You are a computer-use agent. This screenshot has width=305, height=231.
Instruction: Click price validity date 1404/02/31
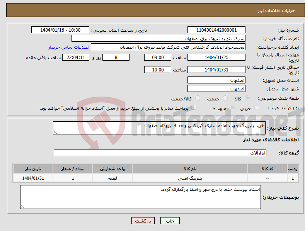(x=216, y=70)
